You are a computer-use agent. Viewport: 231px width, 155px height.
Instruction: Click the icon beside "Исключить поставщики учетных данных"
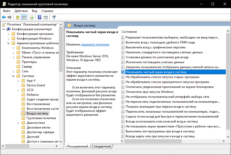tap(123, 62)
